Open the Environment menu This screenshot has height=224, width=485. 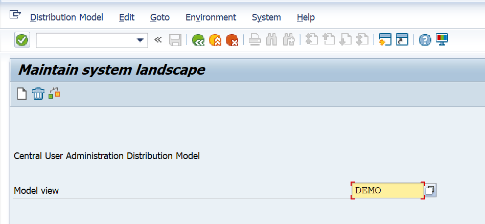point(211,17)
